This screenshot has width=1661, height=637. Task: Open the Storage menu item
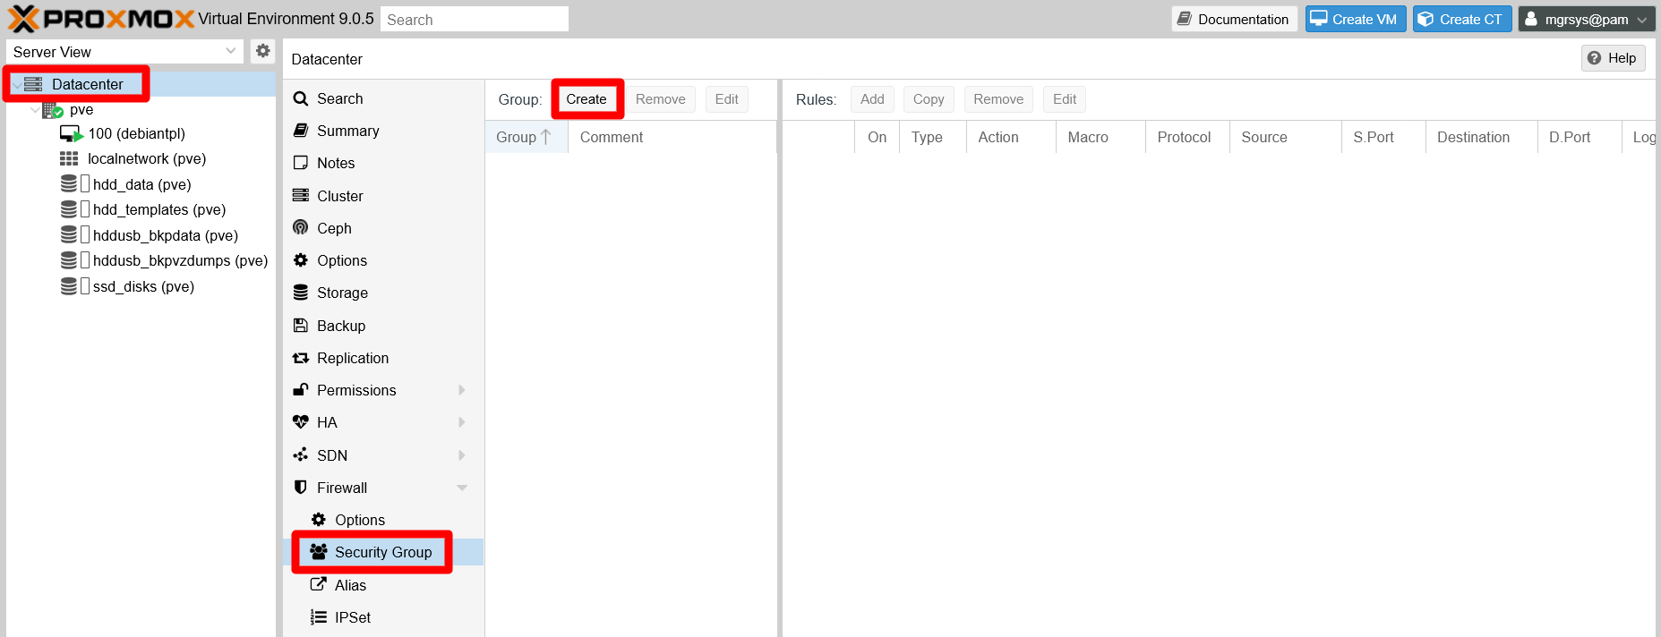click(x=342, y=293)
